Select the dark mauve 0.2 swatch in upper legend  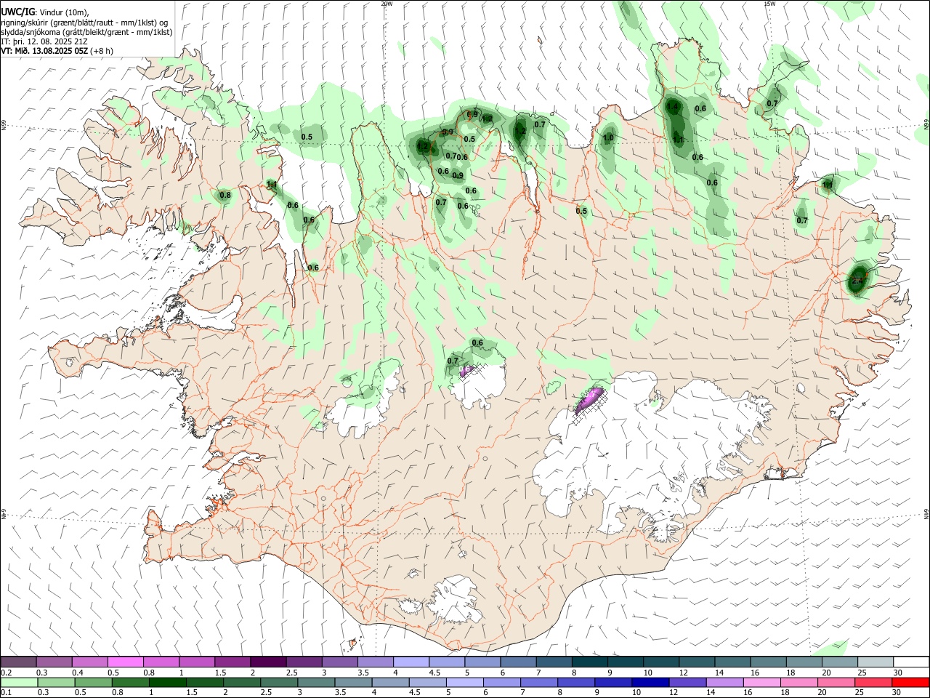point(19,662)
